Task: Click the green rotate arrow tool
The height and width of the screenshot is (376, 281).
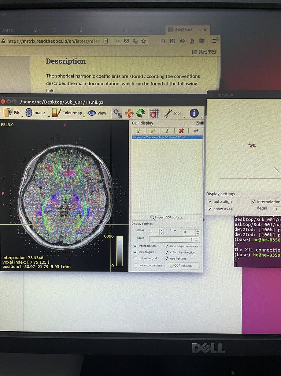Action: (x=141, y=113)
